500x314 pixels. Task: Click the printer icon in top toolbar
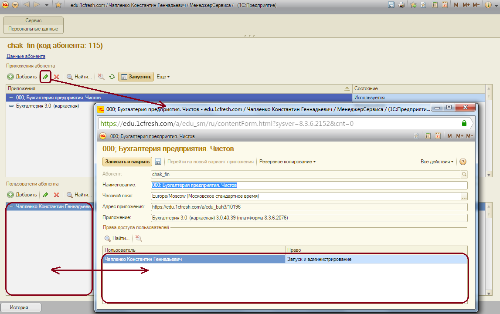pos(401,5)
